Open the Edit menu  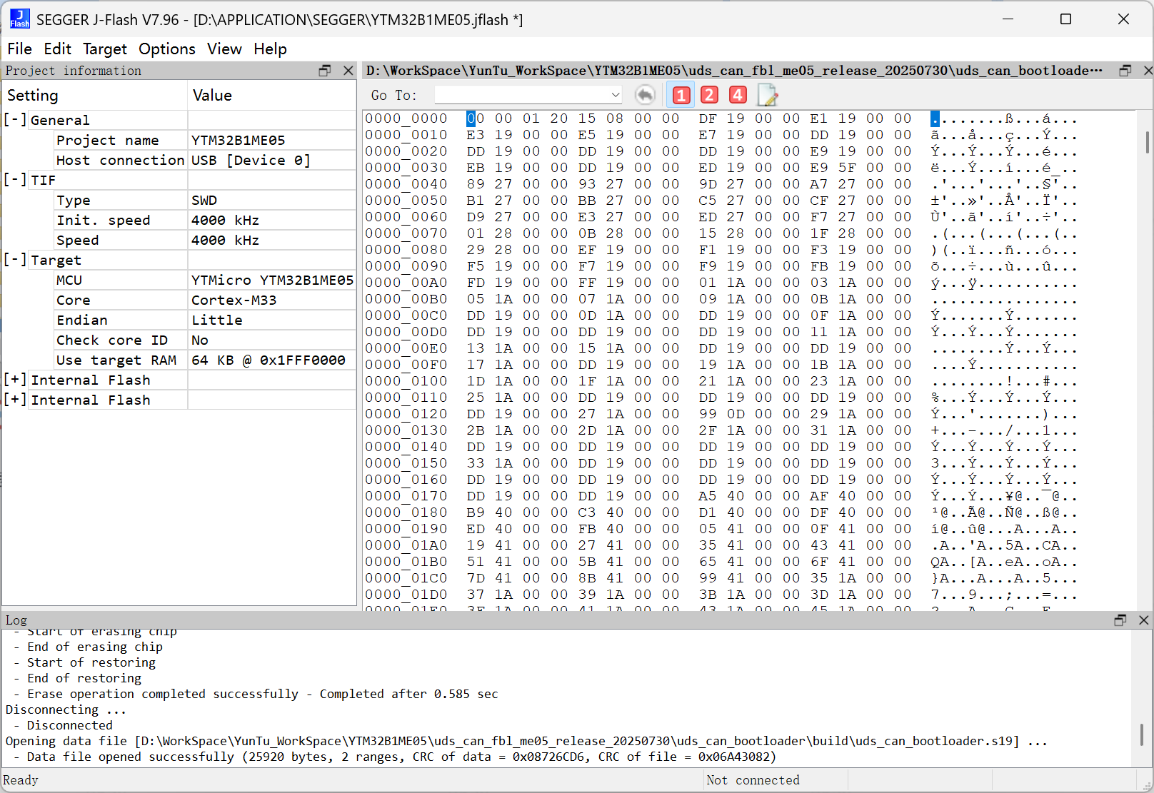(x=57, y=49)
